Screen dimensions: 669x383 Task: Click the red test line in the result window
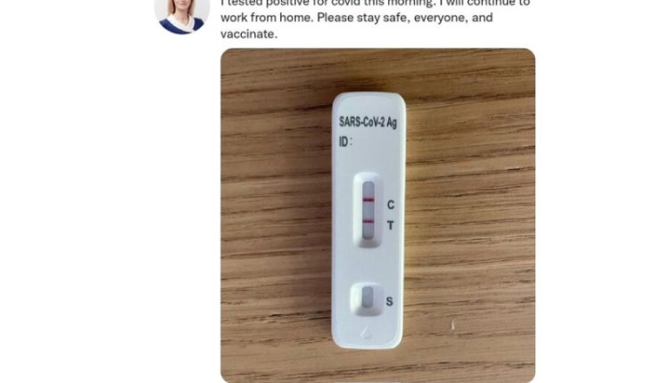point(368,221)
